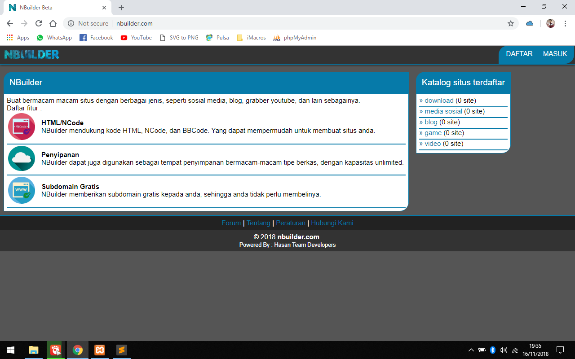The image size is (575, 359).
Task: Select the Forum menu link in footer
Action: [230, 223]
